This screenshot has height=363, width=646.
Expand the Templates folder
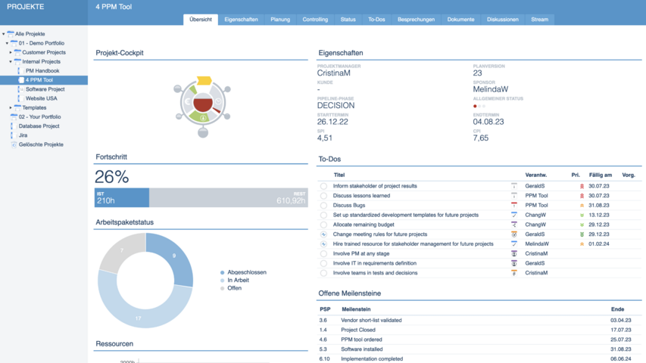(x=11, y=108)
